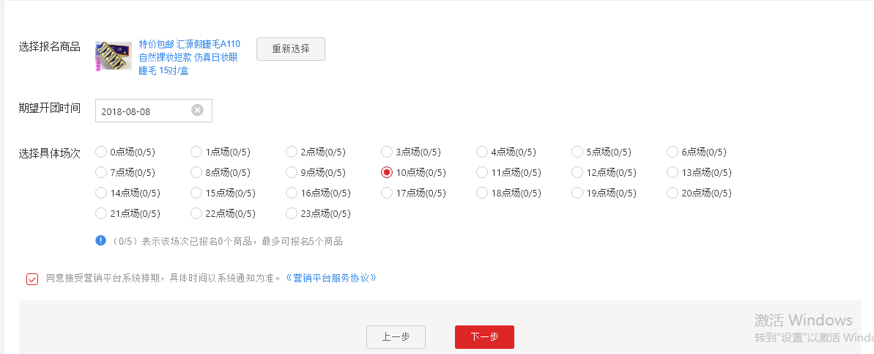This screenshot has height=354, width=874.
Task: Click the red 下一步 button
Action: [484, 337]
